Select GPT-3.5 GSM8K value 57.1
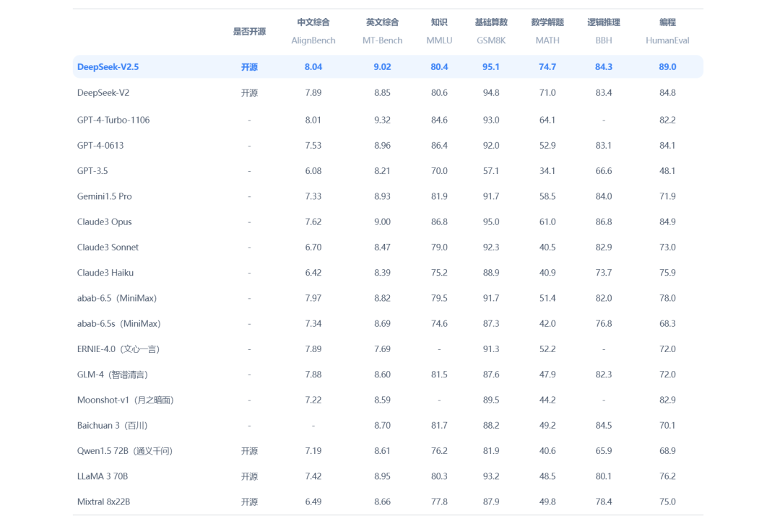780x521 pixels. 491,170
